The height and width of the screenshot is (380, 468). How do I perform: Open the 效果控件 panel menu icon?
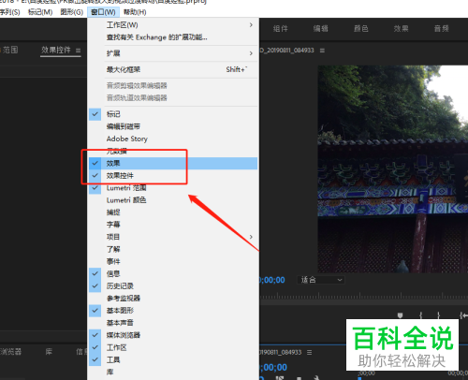[x=78, y=51]
